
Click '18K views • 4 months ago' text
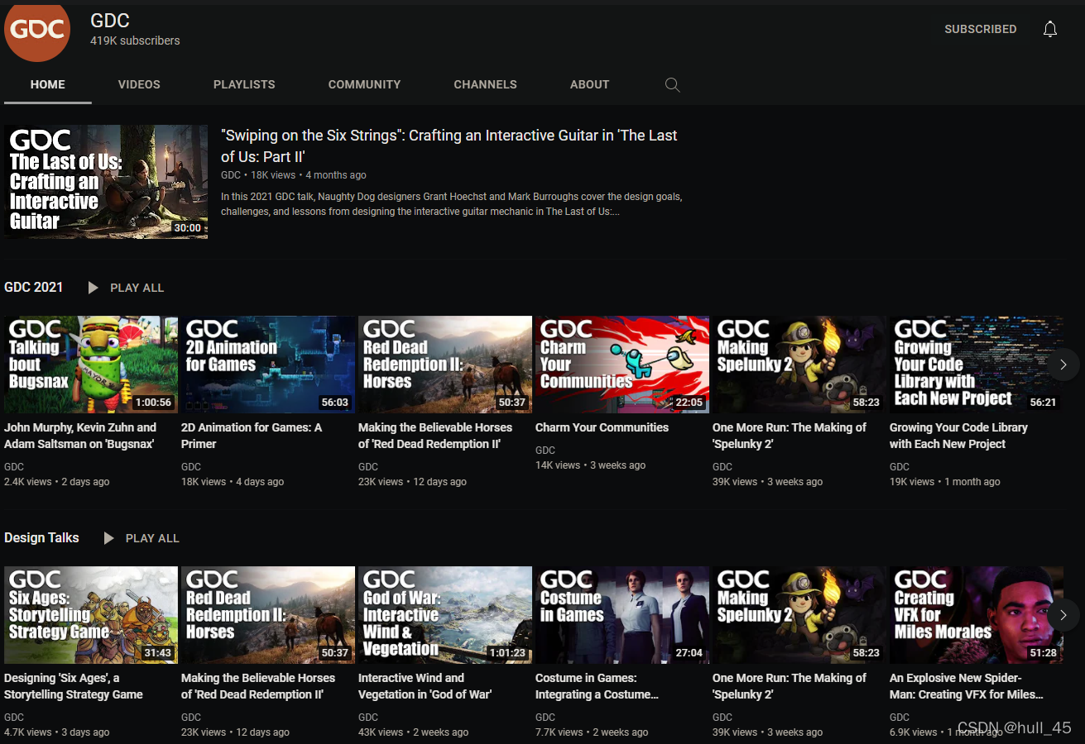(309, 175)
